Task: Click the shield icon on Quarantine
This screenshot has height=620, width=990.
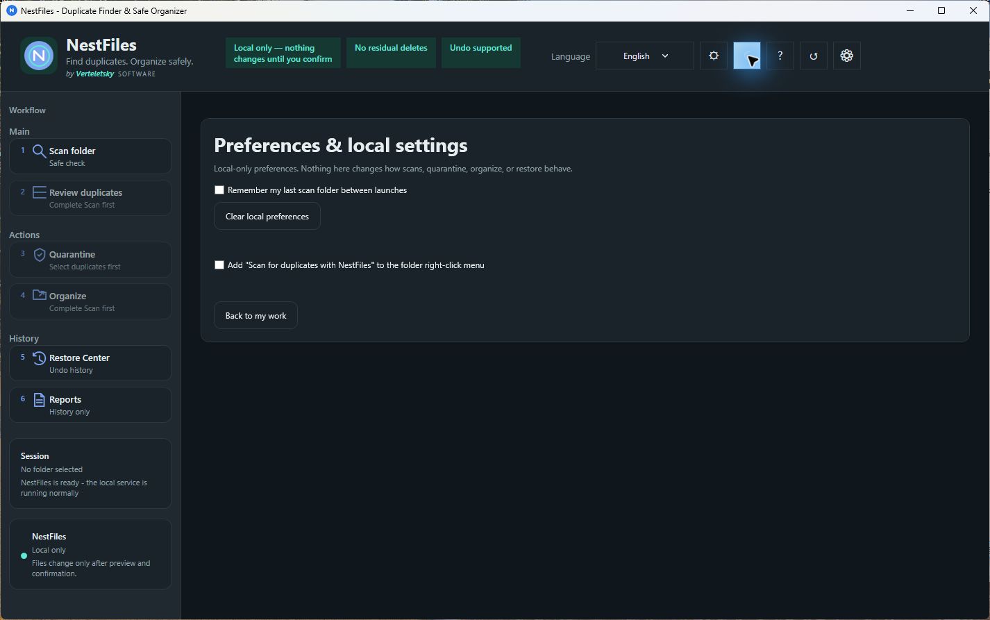Action: tap(40, 254)
